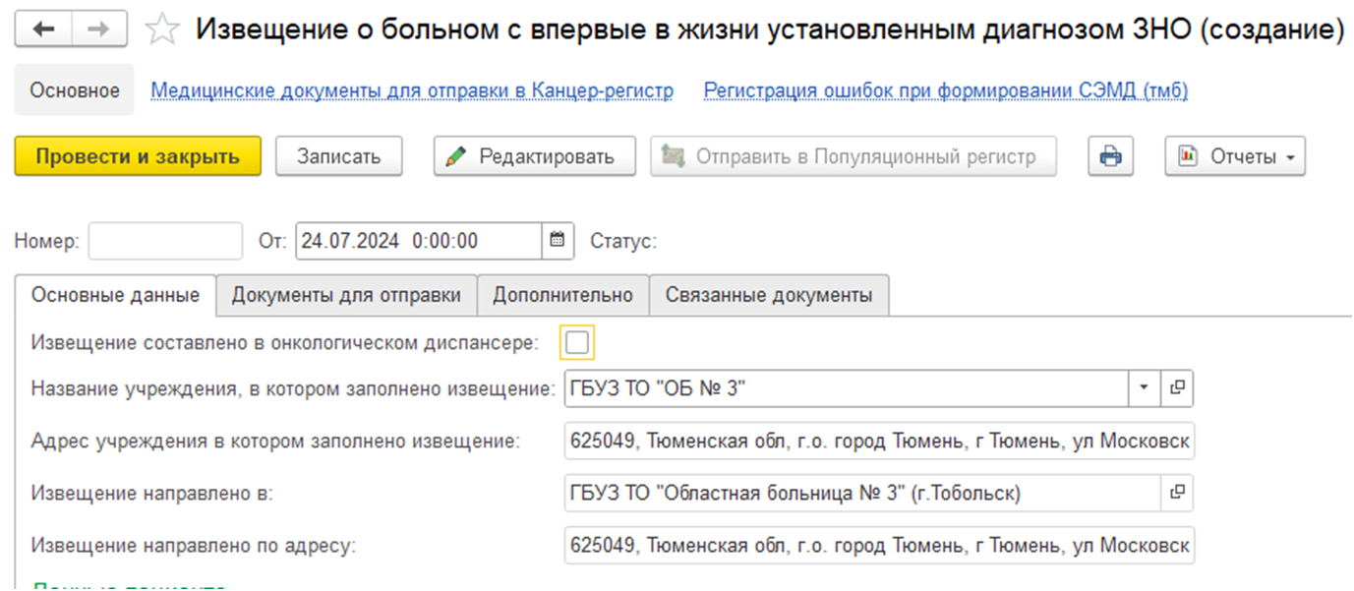This screenshot has height=591, width=1354.
Task: Add form to favorites with star icon
Action: (x=162, y=30)
